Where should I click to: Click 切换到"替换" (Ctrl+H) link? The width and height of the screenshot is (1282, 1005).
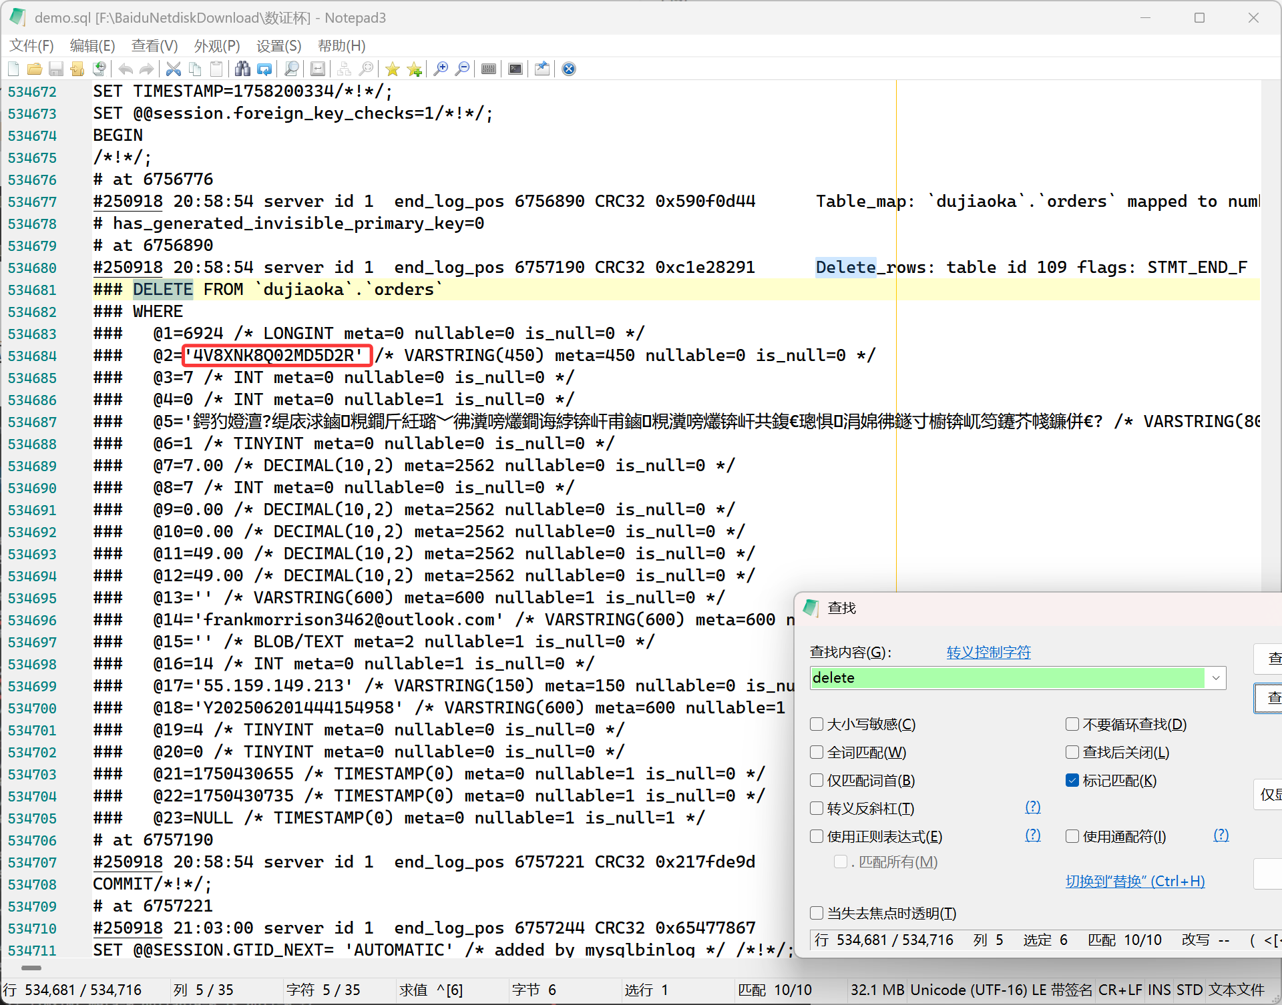pyautogui.click(x=1134, y=881)
